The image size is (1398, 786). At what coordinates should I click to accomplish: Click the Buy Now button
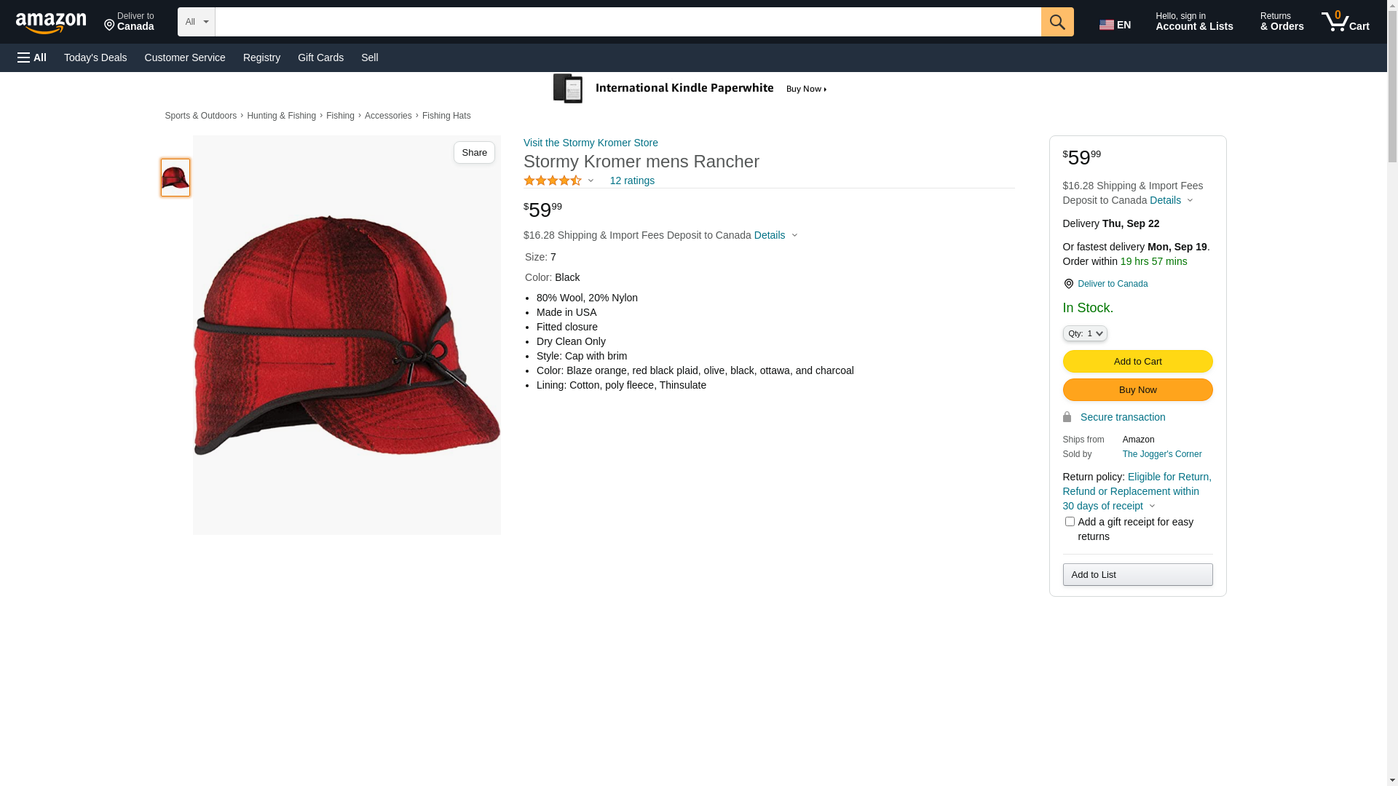pyautogui.click(x=1137, y=390)
